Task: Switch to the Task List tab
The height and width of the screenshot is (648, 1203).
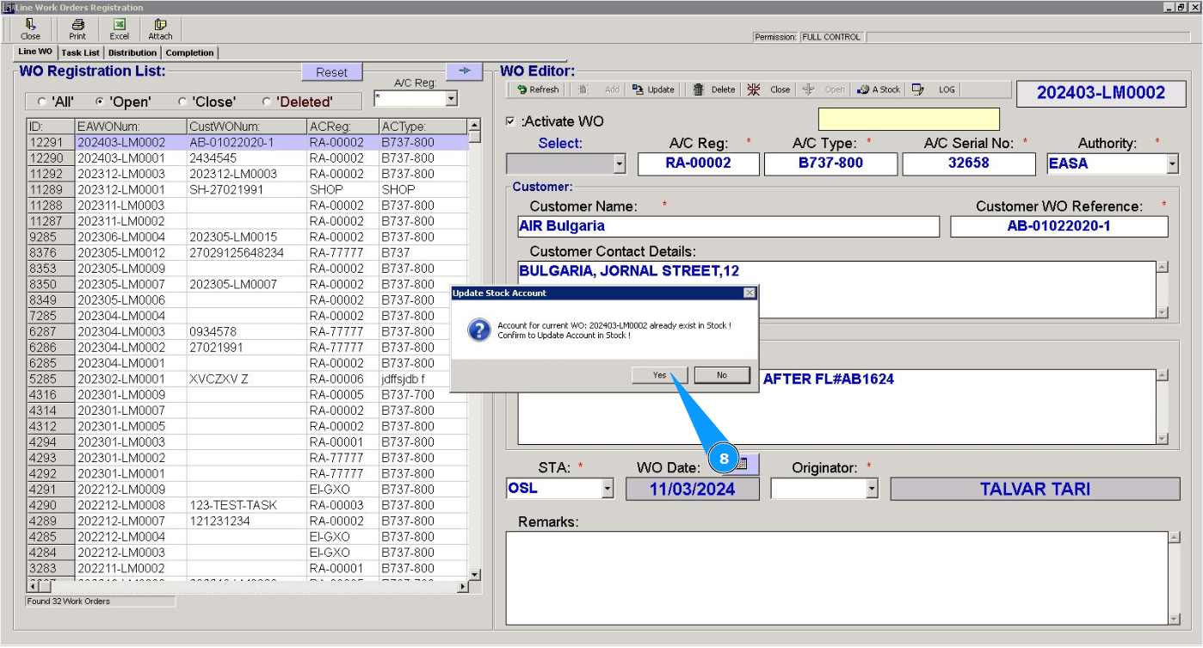Action: click(81, 52)
